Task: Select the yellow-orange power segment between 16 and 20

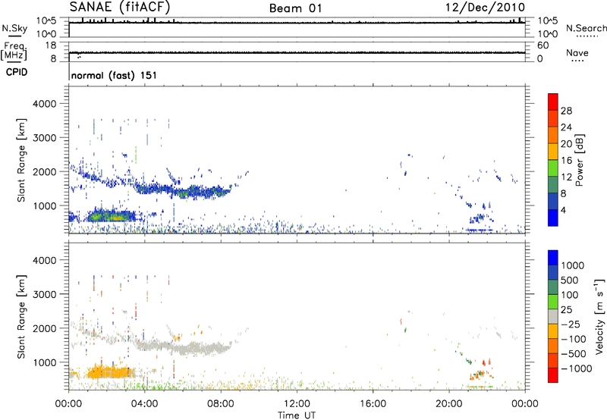Action: click(x=553, y=151)
